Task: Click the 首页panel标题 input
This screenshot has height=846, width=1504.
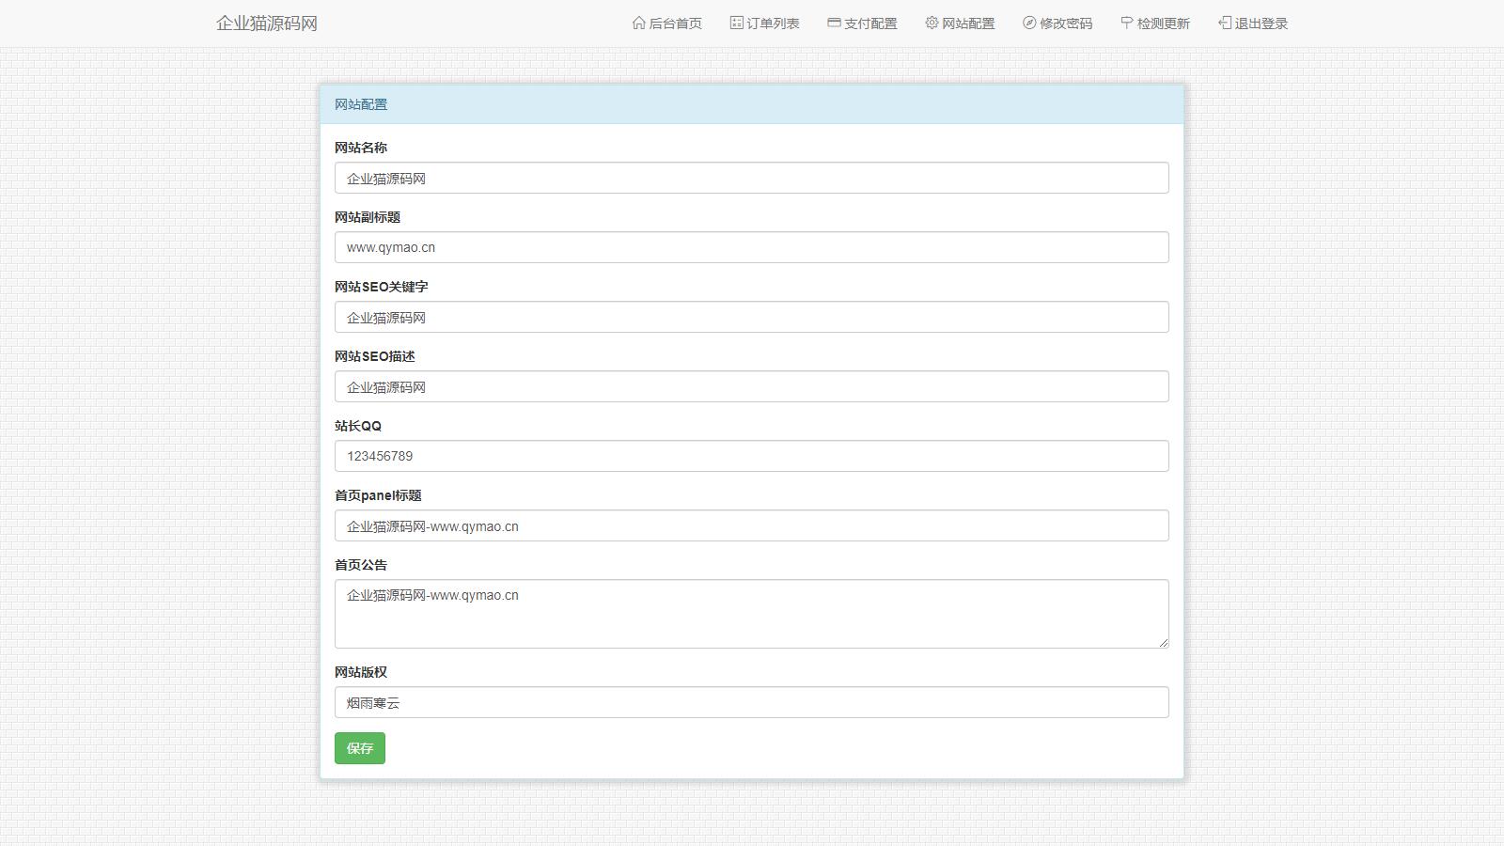Action: [751, 526]
